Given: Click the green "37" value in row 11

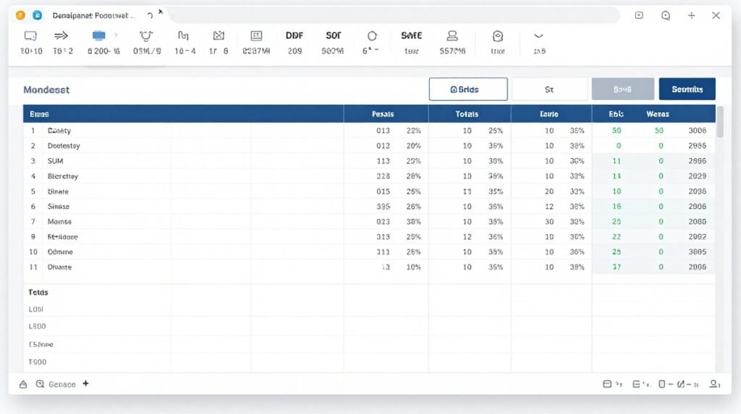Looking at the screenshot, I should coord(617,267).
